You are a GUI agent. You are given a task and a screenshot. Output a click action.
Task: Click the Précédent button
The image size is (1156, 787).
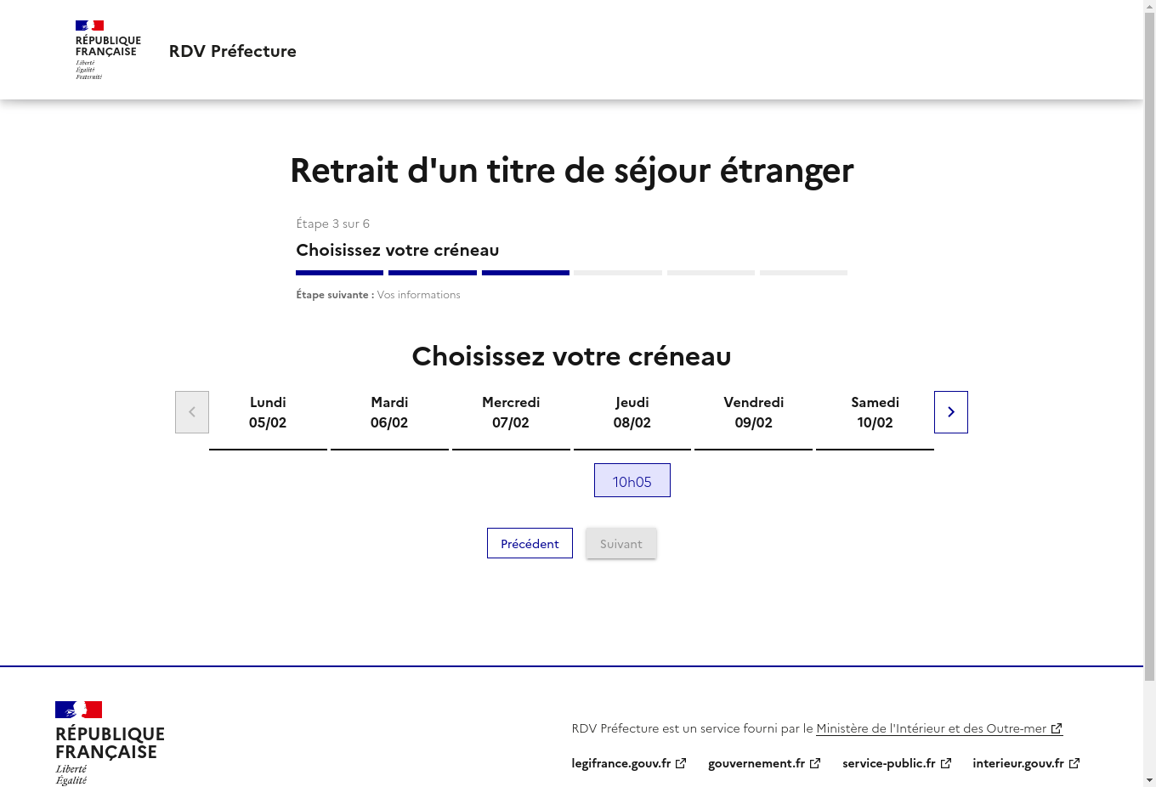point(530,543)
